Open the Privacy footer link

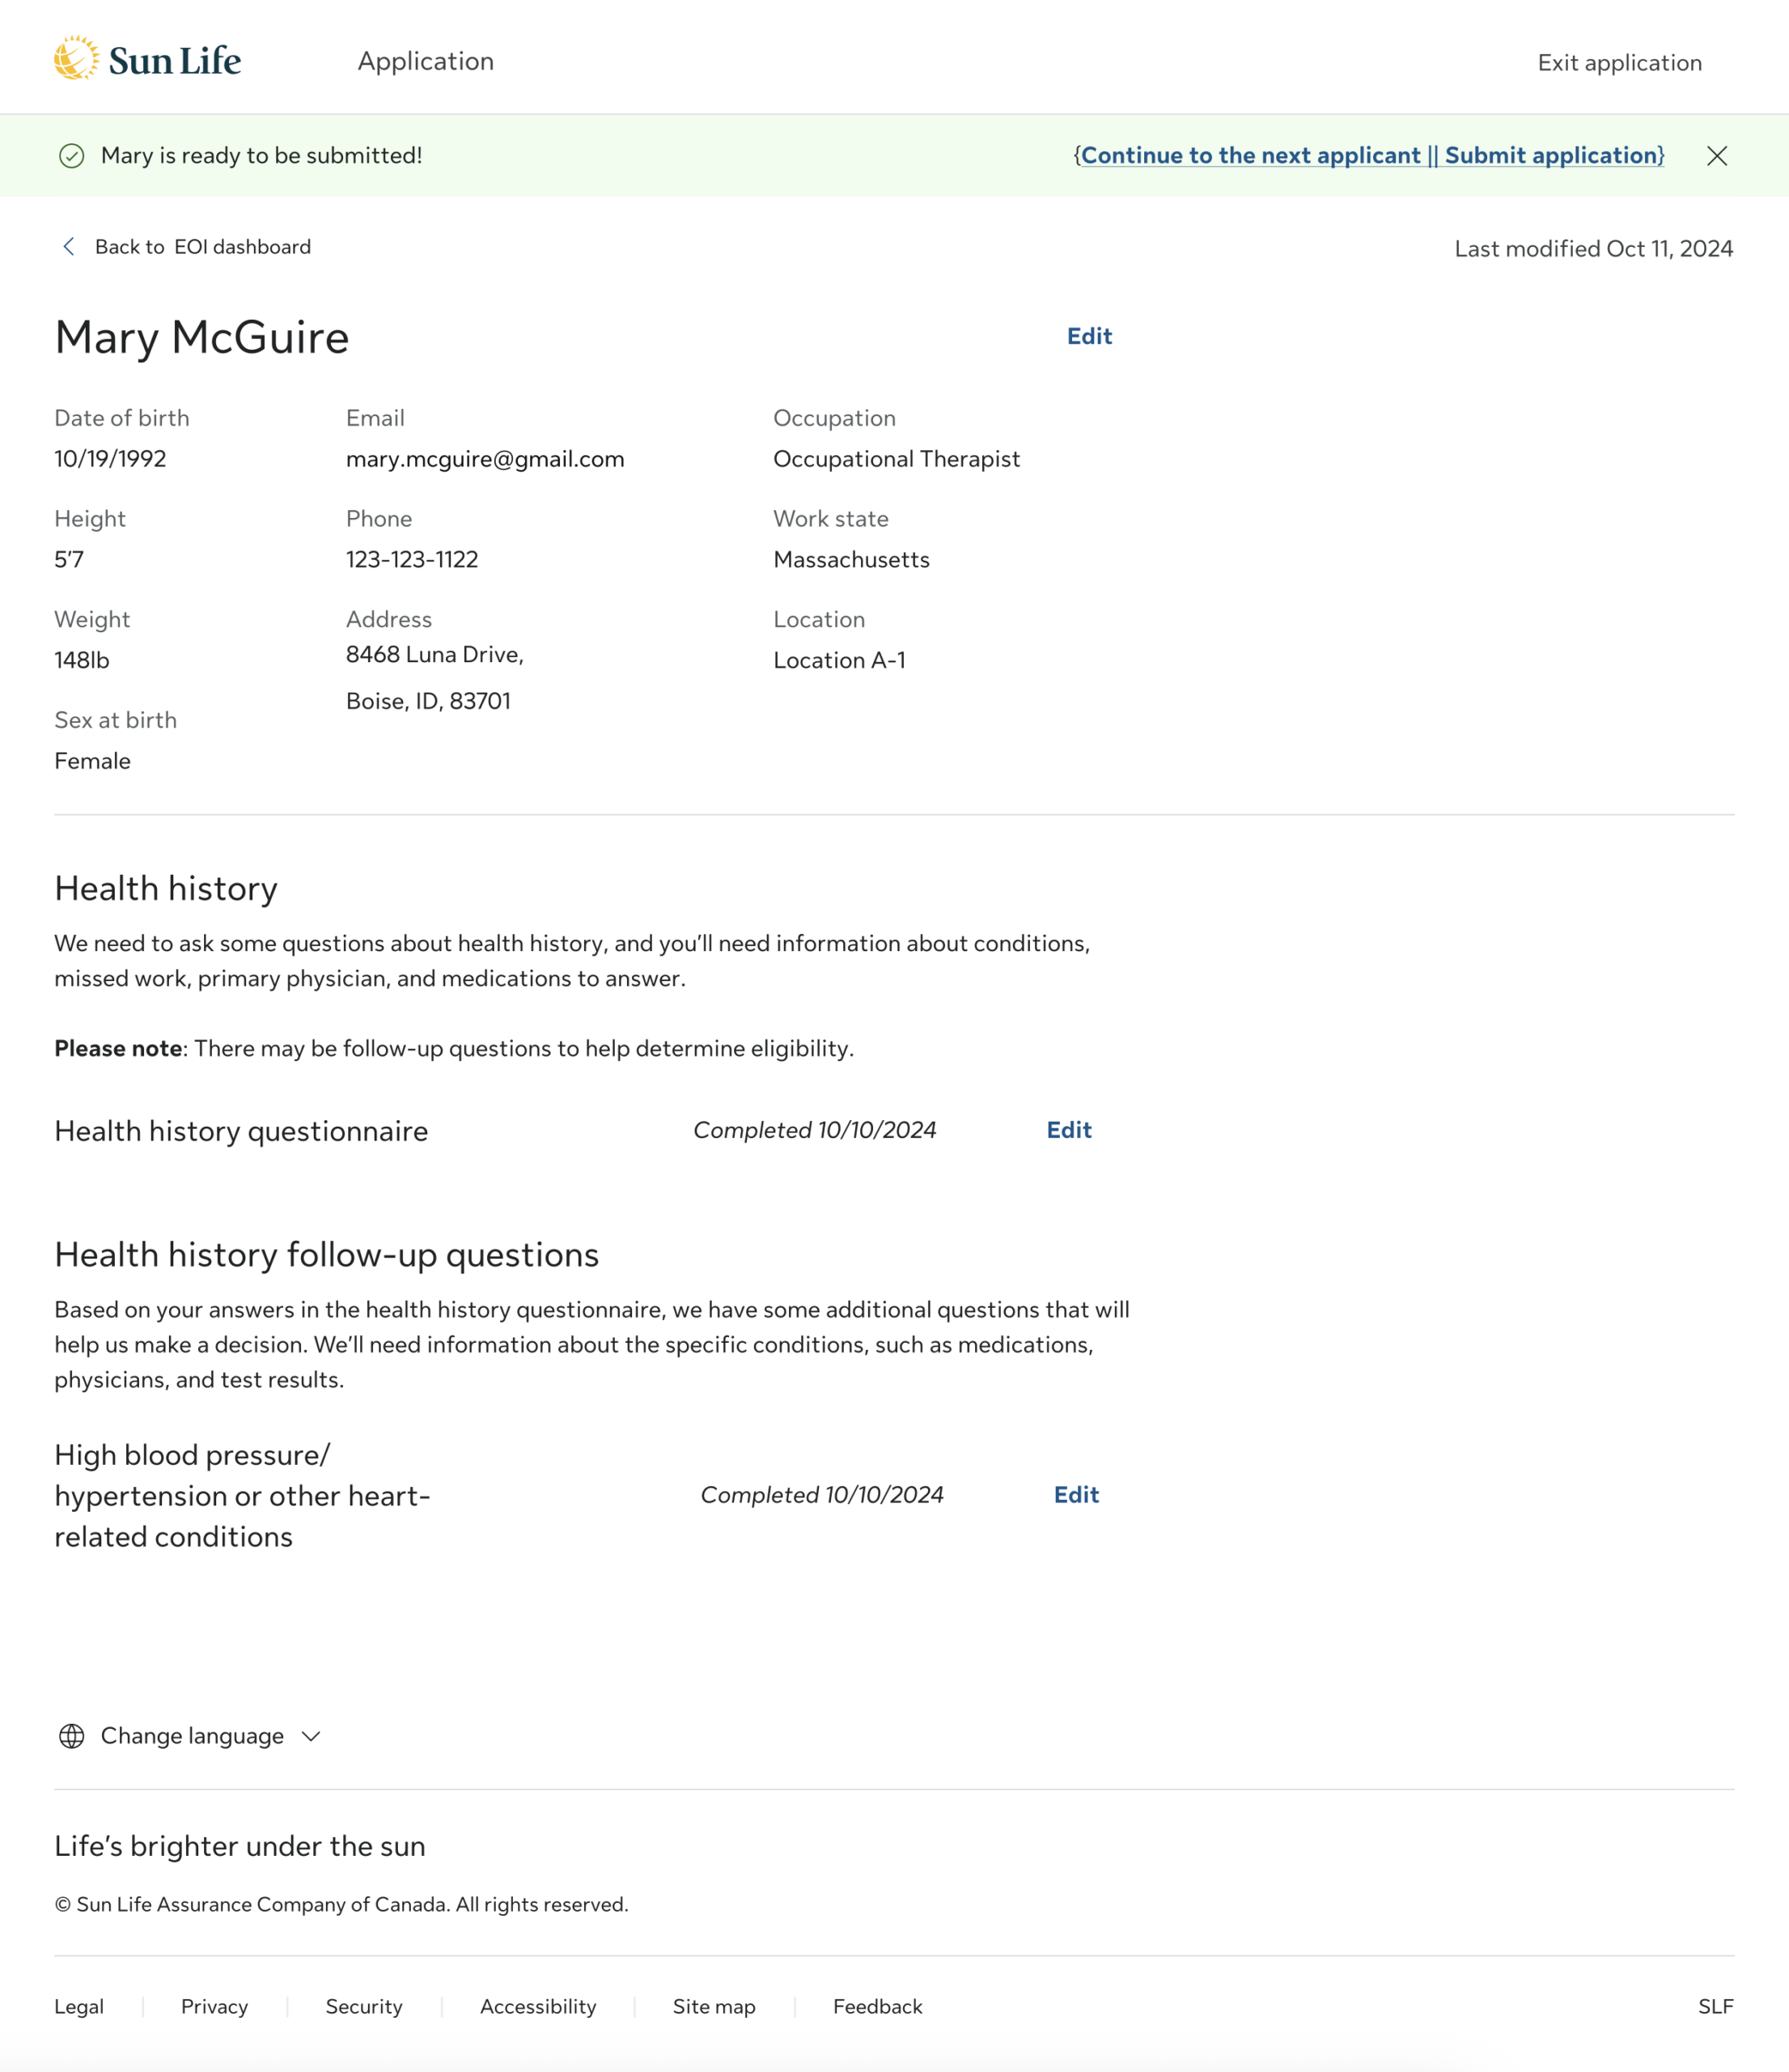pyautogui.click(x=214, y=2006)
